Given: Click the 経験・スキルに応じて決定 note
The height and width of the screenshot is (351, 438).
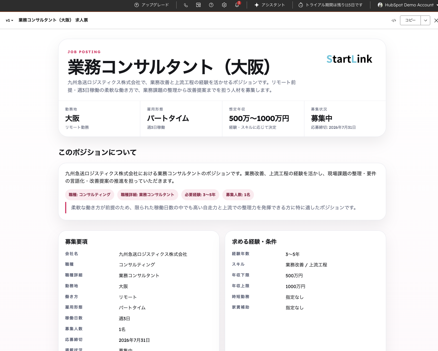Looking at the screenshot, I should click(253, 127).
